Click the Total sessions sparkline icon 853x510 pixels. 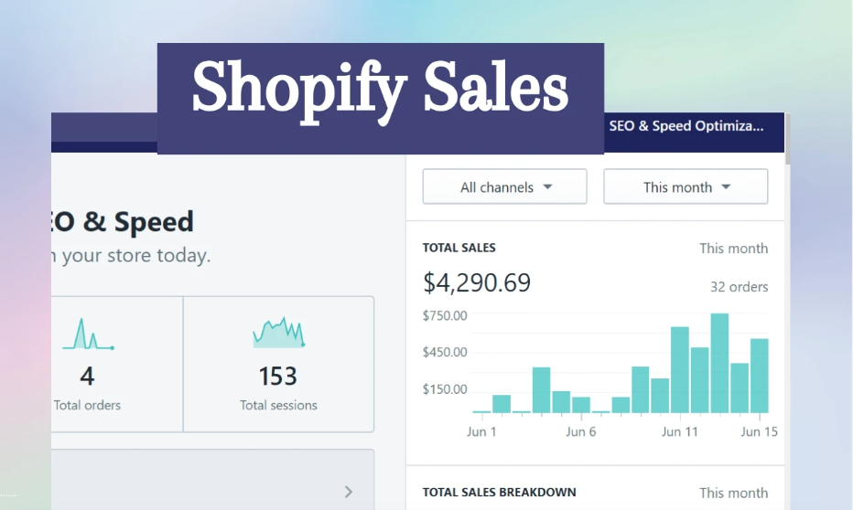278,334
